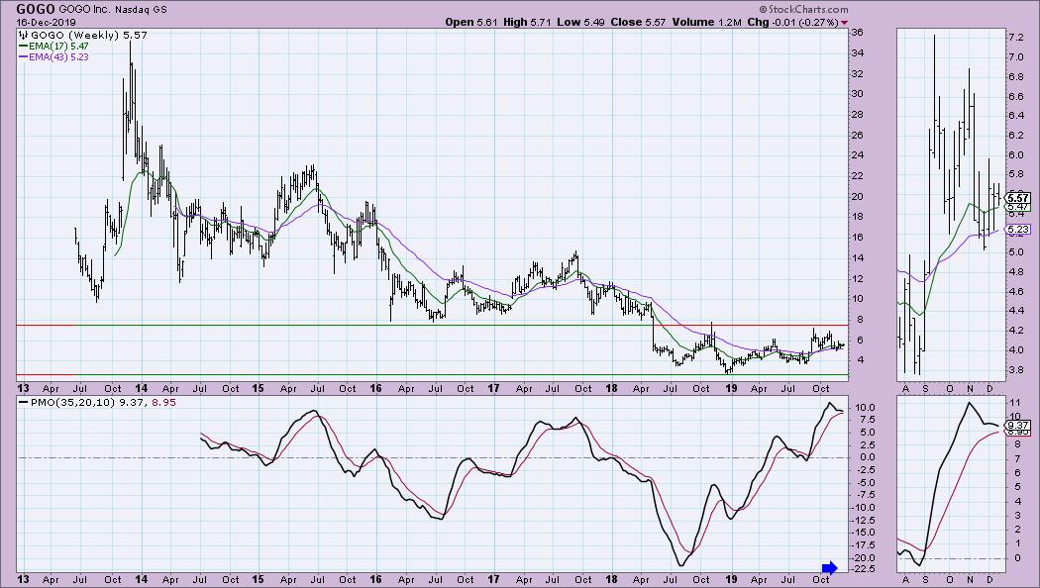Click the black PMO line swatch in legend
This screenshot has width=1040, height=588.
[x=23, y=402]
